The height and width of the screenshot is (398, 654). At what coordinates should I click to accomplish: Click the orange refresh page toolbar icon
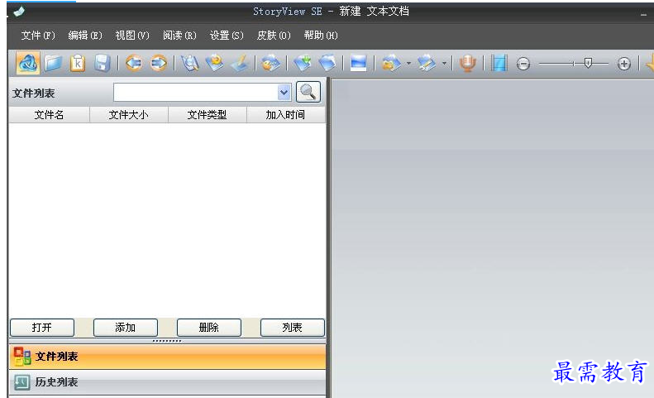click(x=215, y=64)
